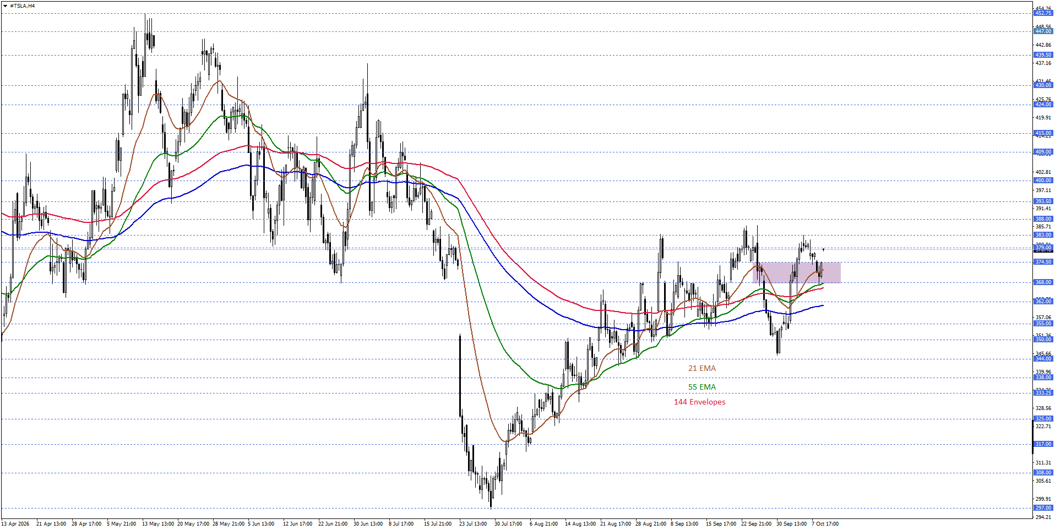Click the 368.00 price level tag
1055x530 pixels.
[1043, 282]
